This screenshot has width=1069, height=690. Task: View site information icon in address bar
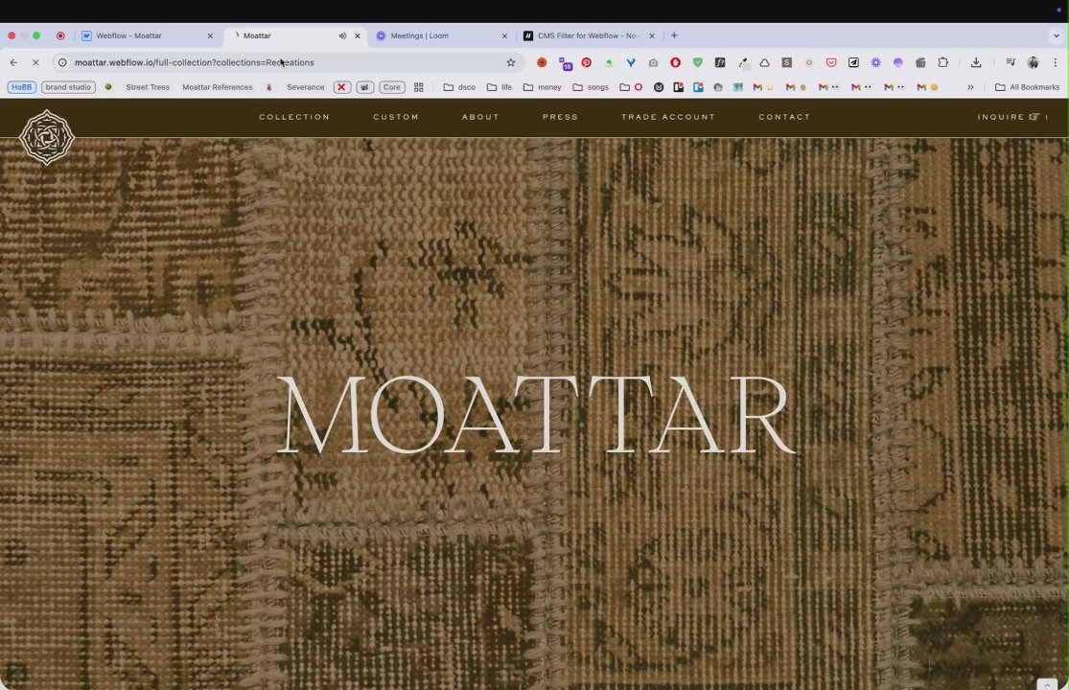[62, 62]
